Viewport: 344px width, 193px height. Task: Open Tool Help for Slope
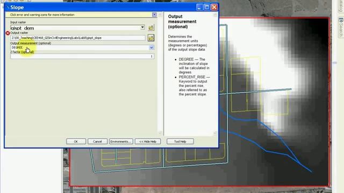180,142
